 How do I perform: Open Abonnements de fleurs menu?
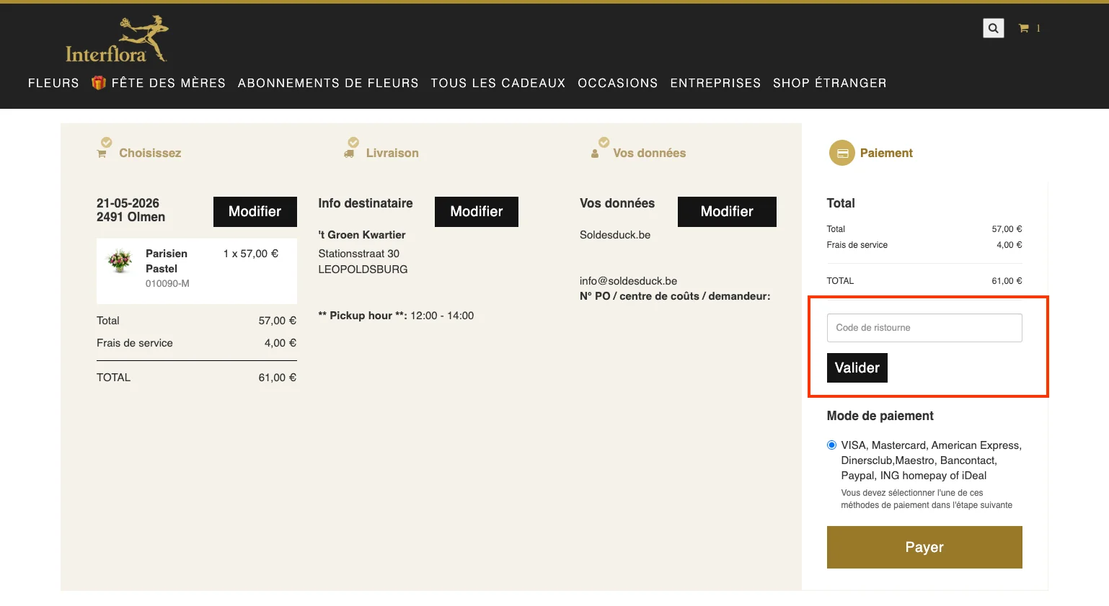(x=328, y=83)
